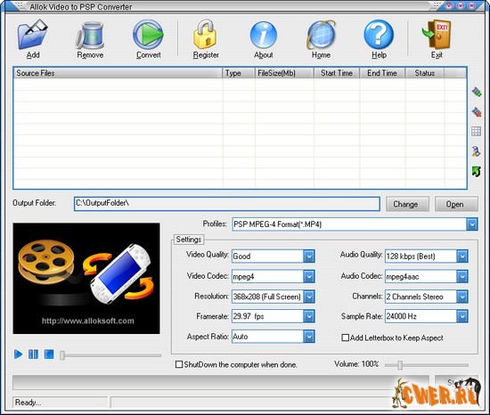Image resolution: width=490 pixels, height=415 pixels.
Task: Start conversion with the Convert icon
Action: click(148, 35)
